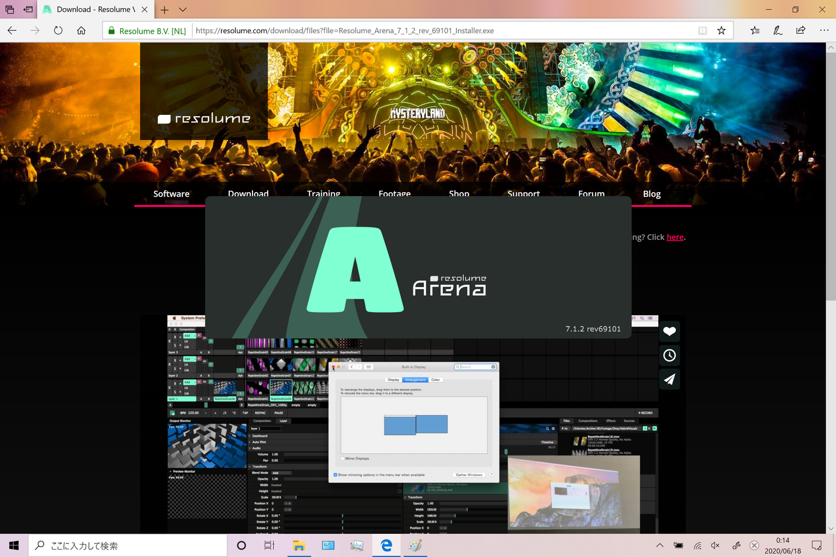Click the heart like icon on video

click(669, 331)
